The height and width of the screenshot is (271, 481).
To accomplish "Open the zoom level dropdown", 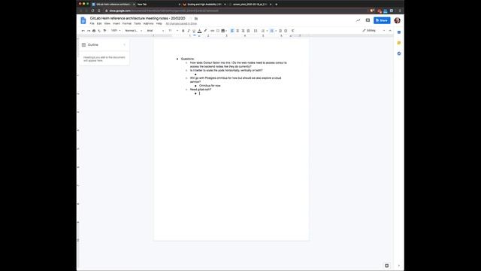I will pyautogui.click(x=116, y=31).
